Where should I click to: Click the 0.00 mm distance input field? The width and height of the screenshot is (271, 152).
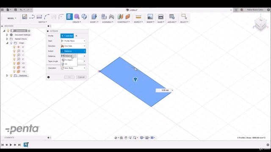pos(163,90)
